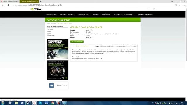The height and width of the screenshot is (105, 187).
Task: Open the Yandex browser settings menu icon
Action: click(x=172, y=1)
